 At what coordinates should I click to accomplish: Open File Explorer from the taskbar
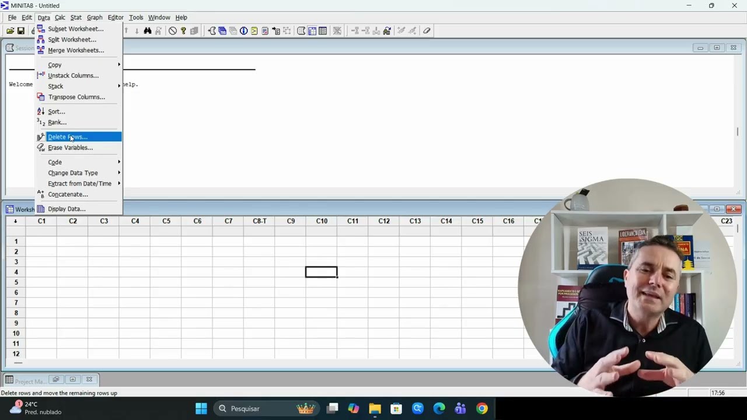tap(375, 408)
